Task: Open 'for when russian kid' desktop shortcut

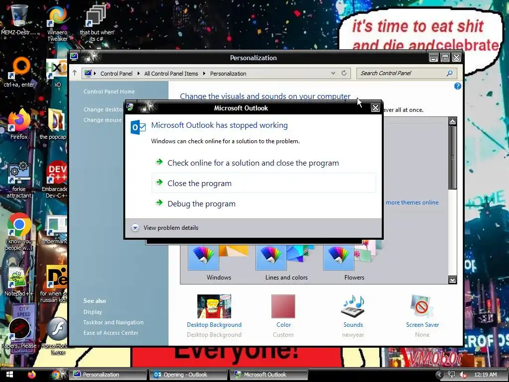Action: tap(54, 284)
